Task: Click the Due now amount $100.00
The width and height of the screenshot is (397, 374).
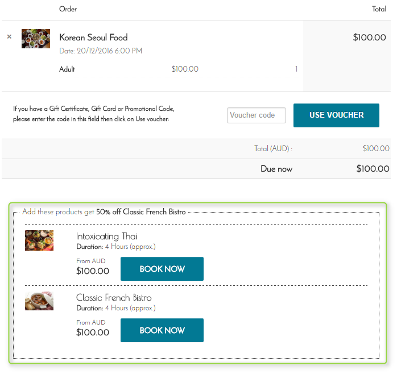Action: tap(373, 169)
